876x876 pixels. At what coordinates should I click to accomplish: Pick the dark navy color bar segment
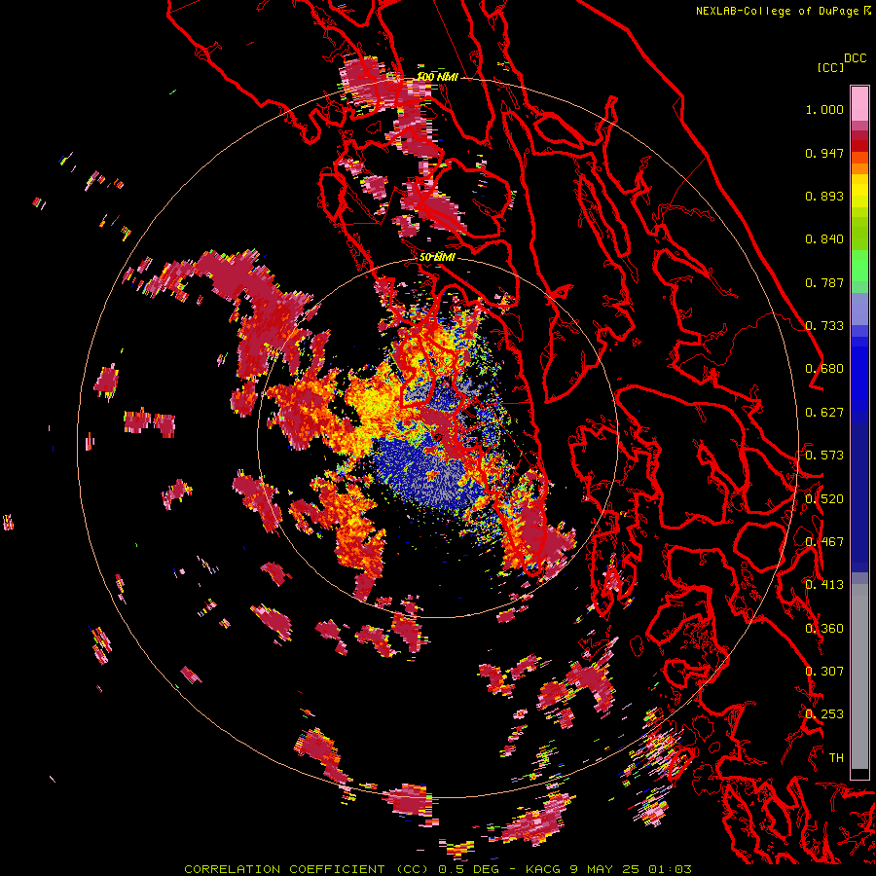859,492
